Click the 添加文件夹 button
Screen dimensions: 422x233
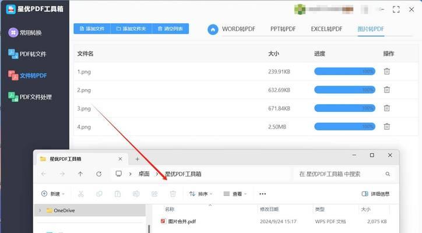tap(131, 29)
